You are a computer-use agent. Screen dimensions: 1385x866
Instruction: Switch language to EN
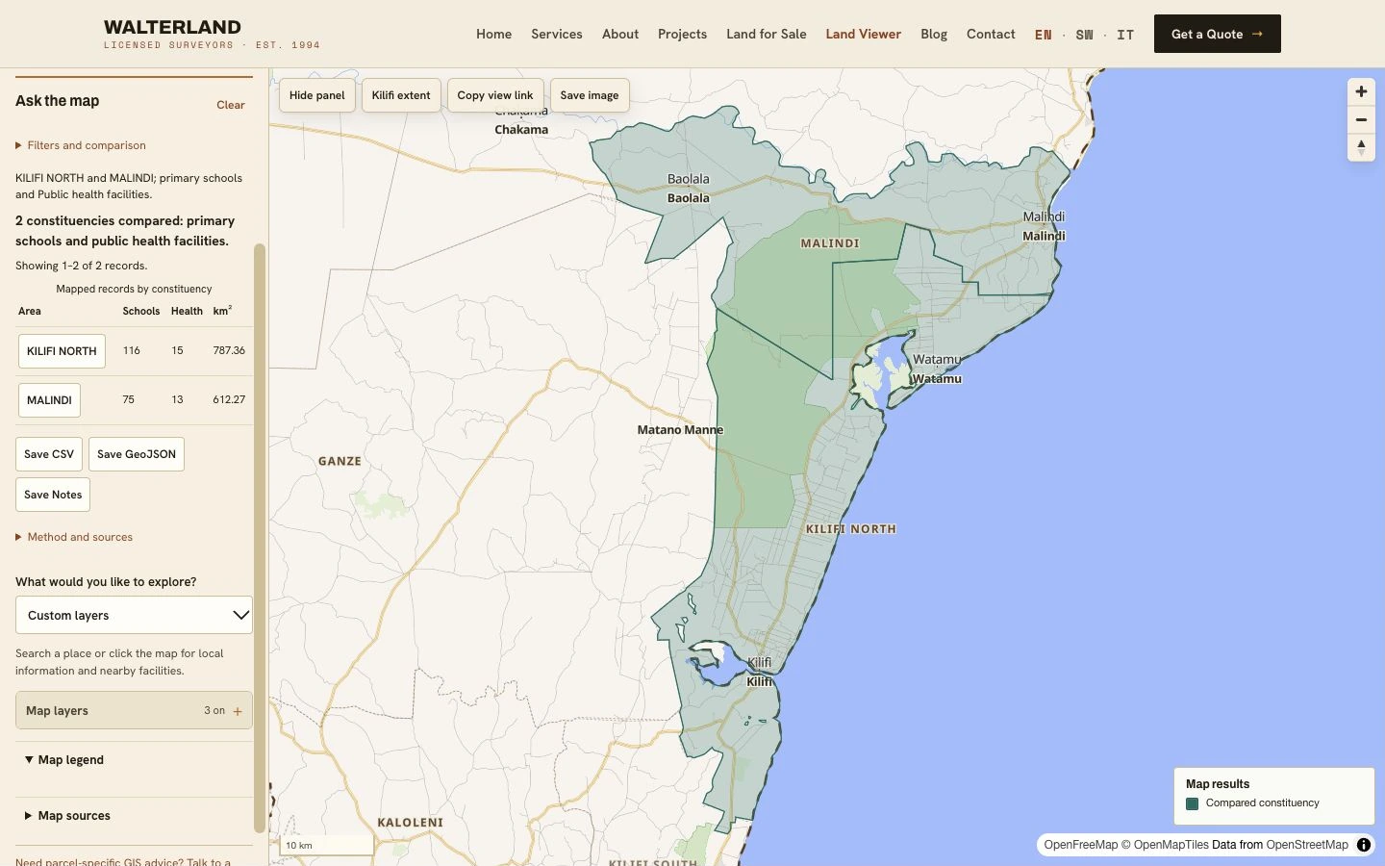[1044, 35]
